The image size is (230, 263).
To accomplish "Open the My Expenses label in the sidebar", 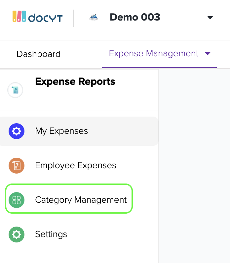I will click(61, 131).
